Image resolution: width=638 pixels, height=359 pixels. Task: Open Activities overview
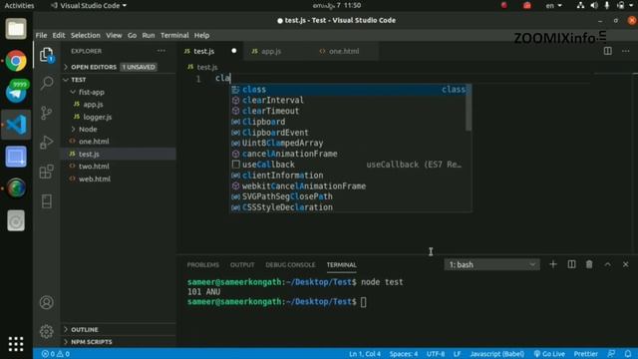(x=19, y=5)
